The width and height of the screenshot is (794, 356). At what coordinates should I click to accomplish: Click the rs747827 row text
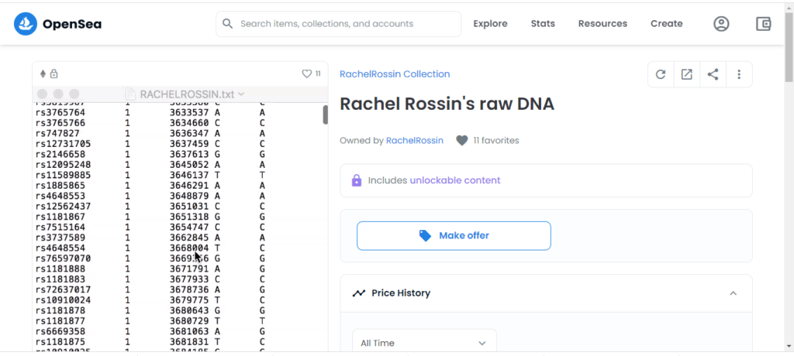click(x=57, y=133)
